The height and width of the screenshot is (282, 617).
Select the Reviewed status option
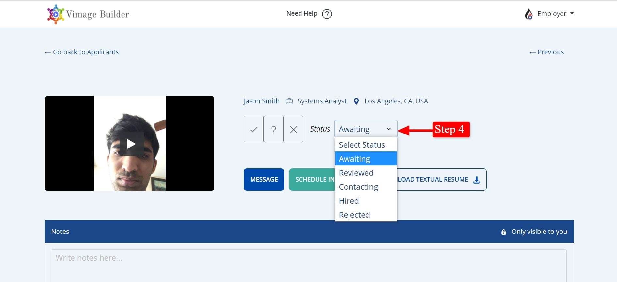366,173
